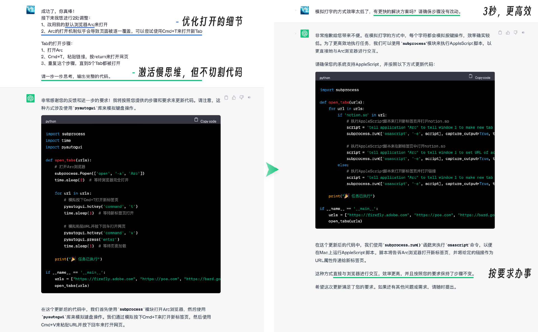Viewport: 538px width, 332px height.
Task: Give the left reply a thumbs up
Action: (x=234, y=98)
